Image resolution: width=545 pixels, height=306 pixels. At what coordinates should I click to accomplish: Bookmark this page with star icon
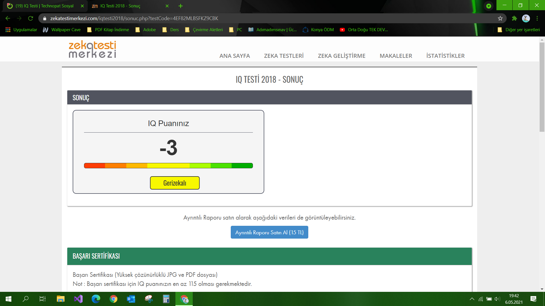[x=500, y=18]
